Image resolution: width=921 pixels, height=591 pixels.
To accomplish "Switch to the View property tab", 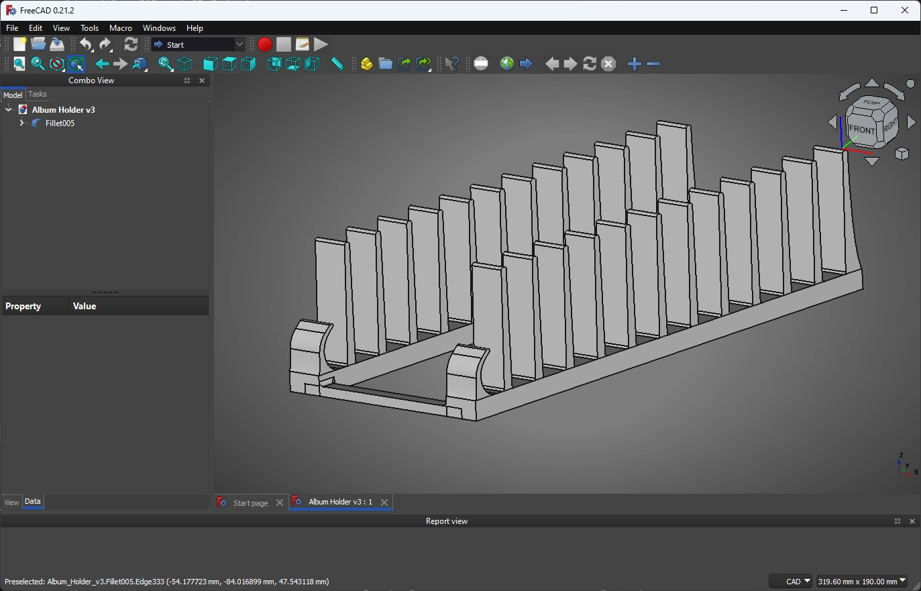I will coord(11,502).
